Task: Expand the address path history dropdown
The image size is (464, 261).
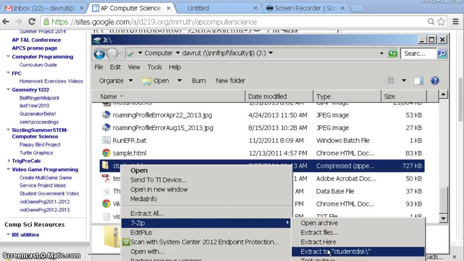Action: click(381, 53)
